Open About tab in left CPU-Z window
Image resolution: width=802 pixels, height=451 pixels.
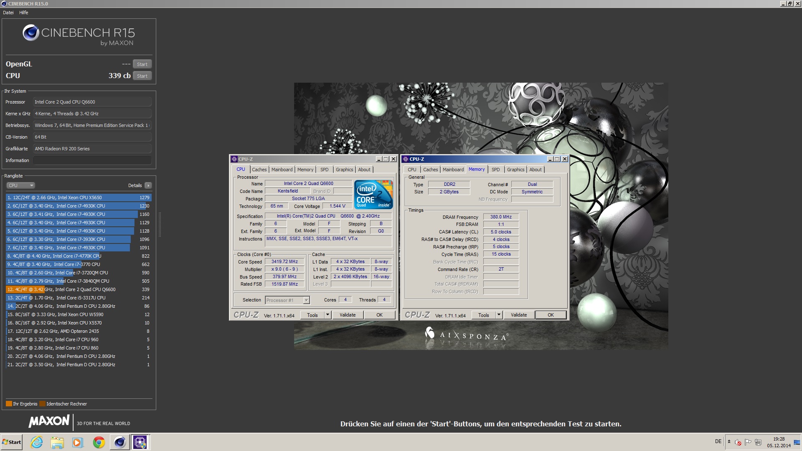pos(364,170)
